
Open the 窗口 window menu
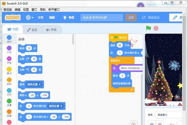34,9
